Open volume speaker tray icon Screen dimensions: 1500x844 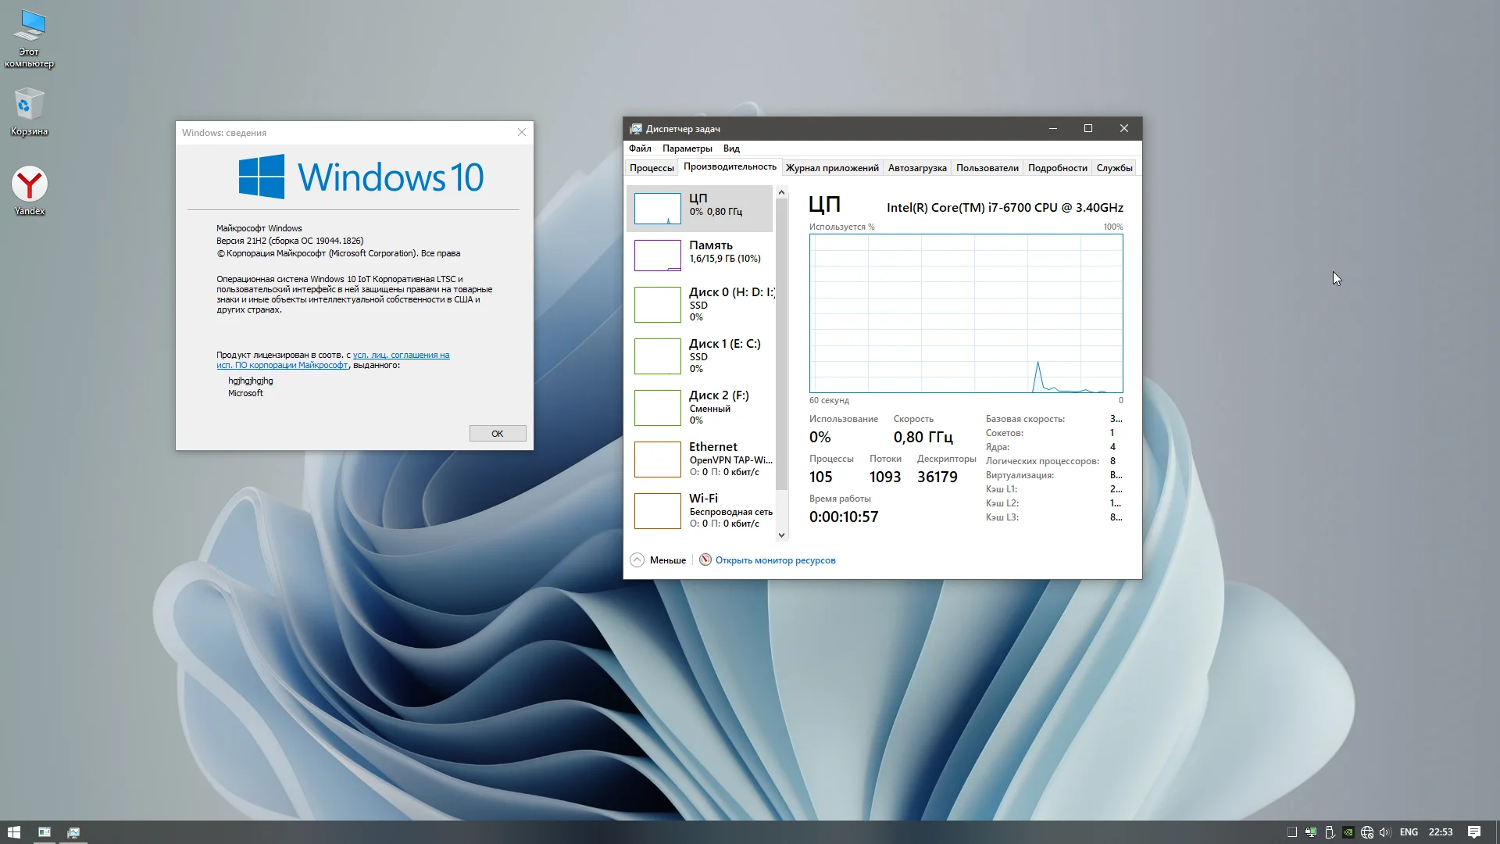(x=1385, y=832)
